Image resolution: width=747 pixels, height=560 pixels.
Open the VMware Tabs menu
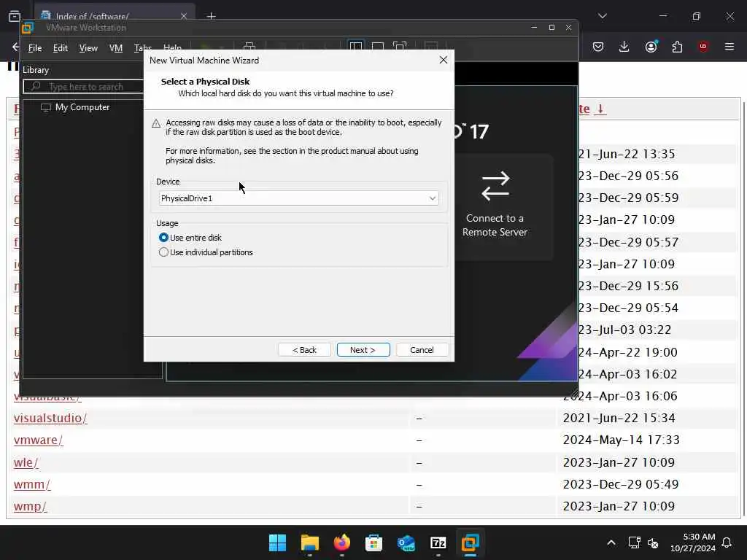point(142,47)
